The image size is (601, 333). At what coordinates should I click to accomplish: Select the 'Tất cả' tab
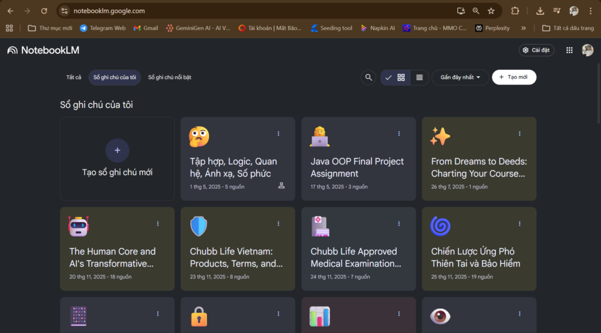pyautogui.click(x=74, y=77)
